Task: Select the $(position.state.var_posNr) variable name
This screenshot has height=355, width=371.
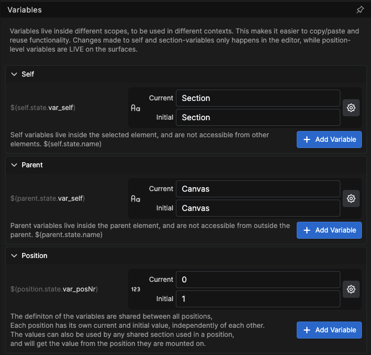Action: coord(54,289)
